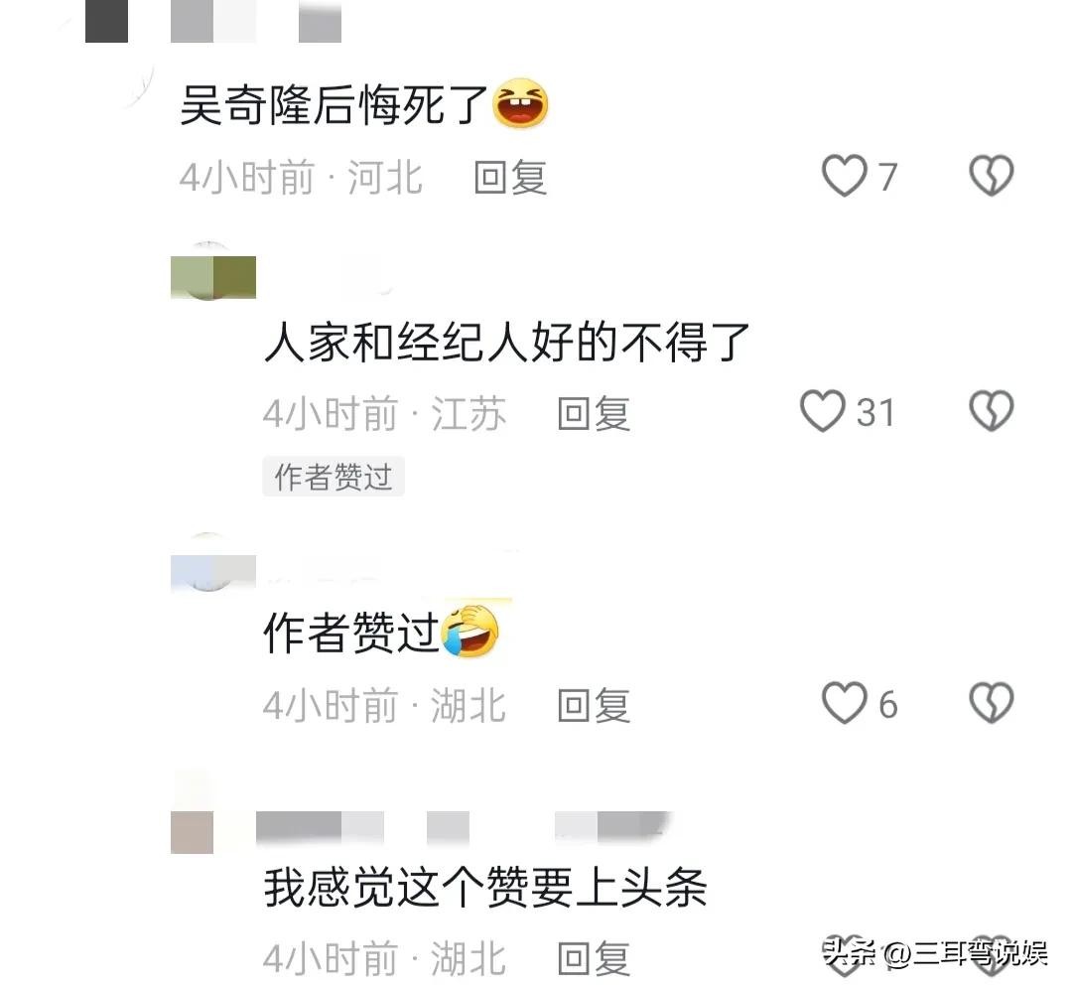Like the 人家和经纪人好的不得了 comment
The height and width of the screenshot is (991, 1072).
point(823,411)
